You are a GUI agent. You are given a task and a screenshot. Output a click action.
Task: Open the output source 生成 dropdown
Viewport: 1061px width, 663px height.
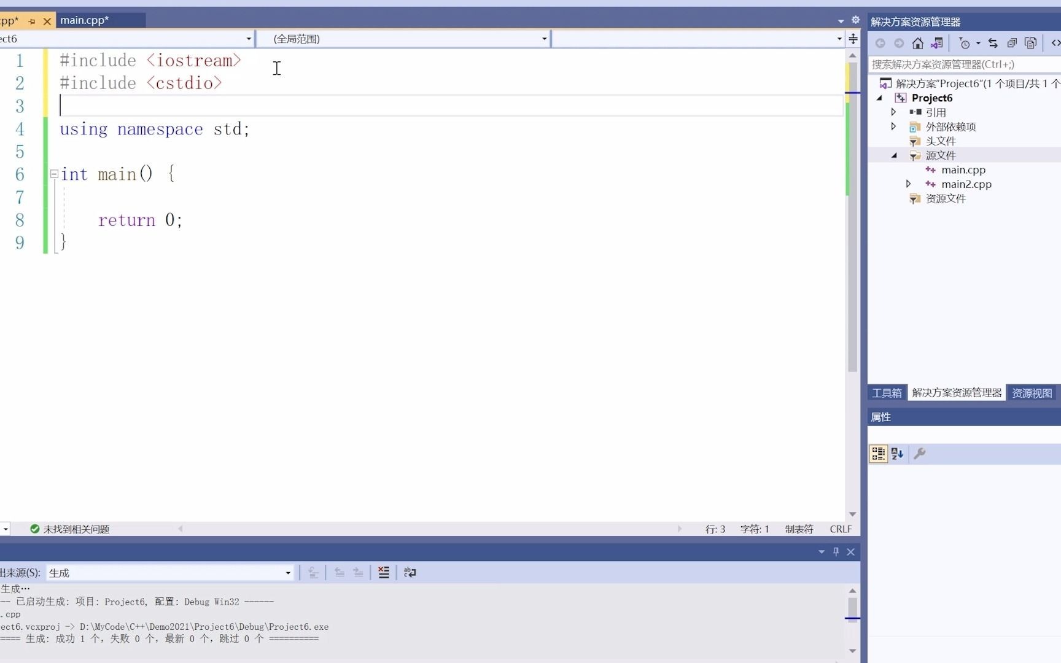[x=169, y=573]
